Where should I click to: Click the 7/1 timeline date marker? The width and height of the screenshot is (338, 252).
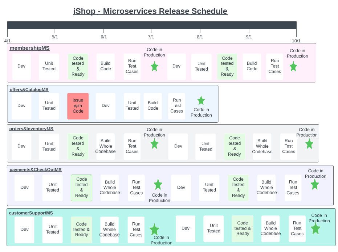151,37
